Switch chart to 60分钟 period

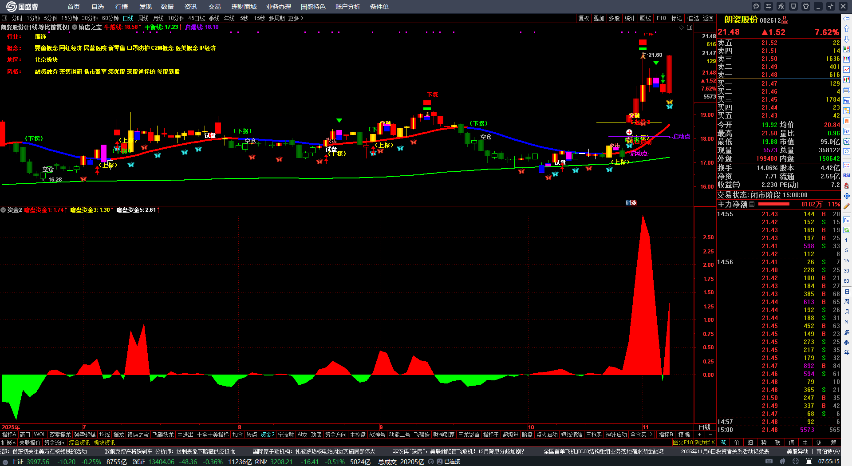pyautogui.click(x=110, y=18)
